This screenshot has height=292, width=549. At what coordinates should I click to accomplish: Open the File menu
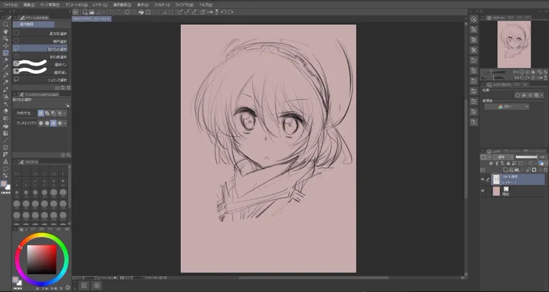(x=10, y=5)
